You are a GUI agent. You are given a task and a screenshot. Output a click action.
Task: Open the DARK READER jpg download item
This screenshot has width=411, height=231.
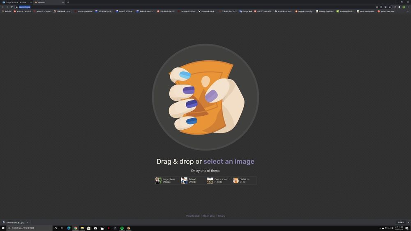(x=14, y=223)
